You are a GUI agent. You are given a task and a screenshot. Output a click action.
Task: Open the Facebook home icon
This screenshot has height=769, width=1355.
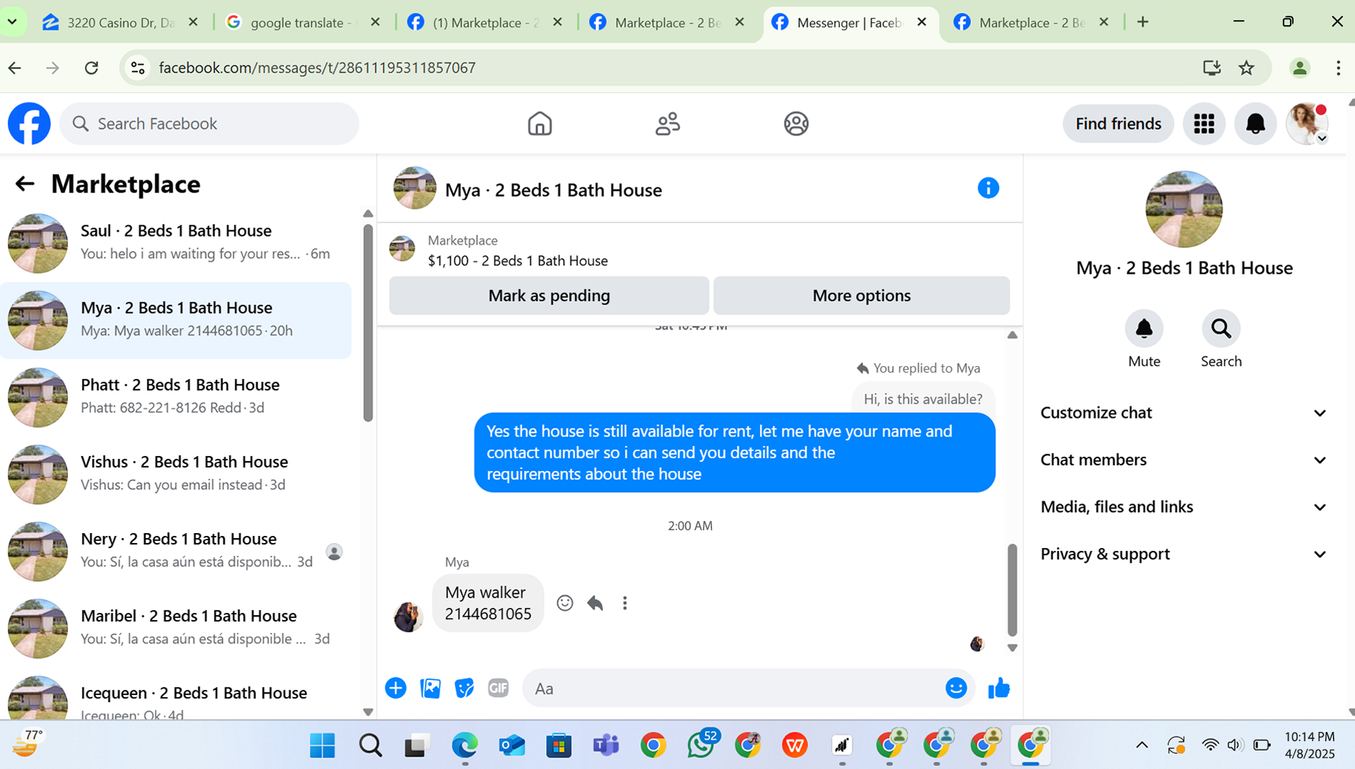[539, 123]
